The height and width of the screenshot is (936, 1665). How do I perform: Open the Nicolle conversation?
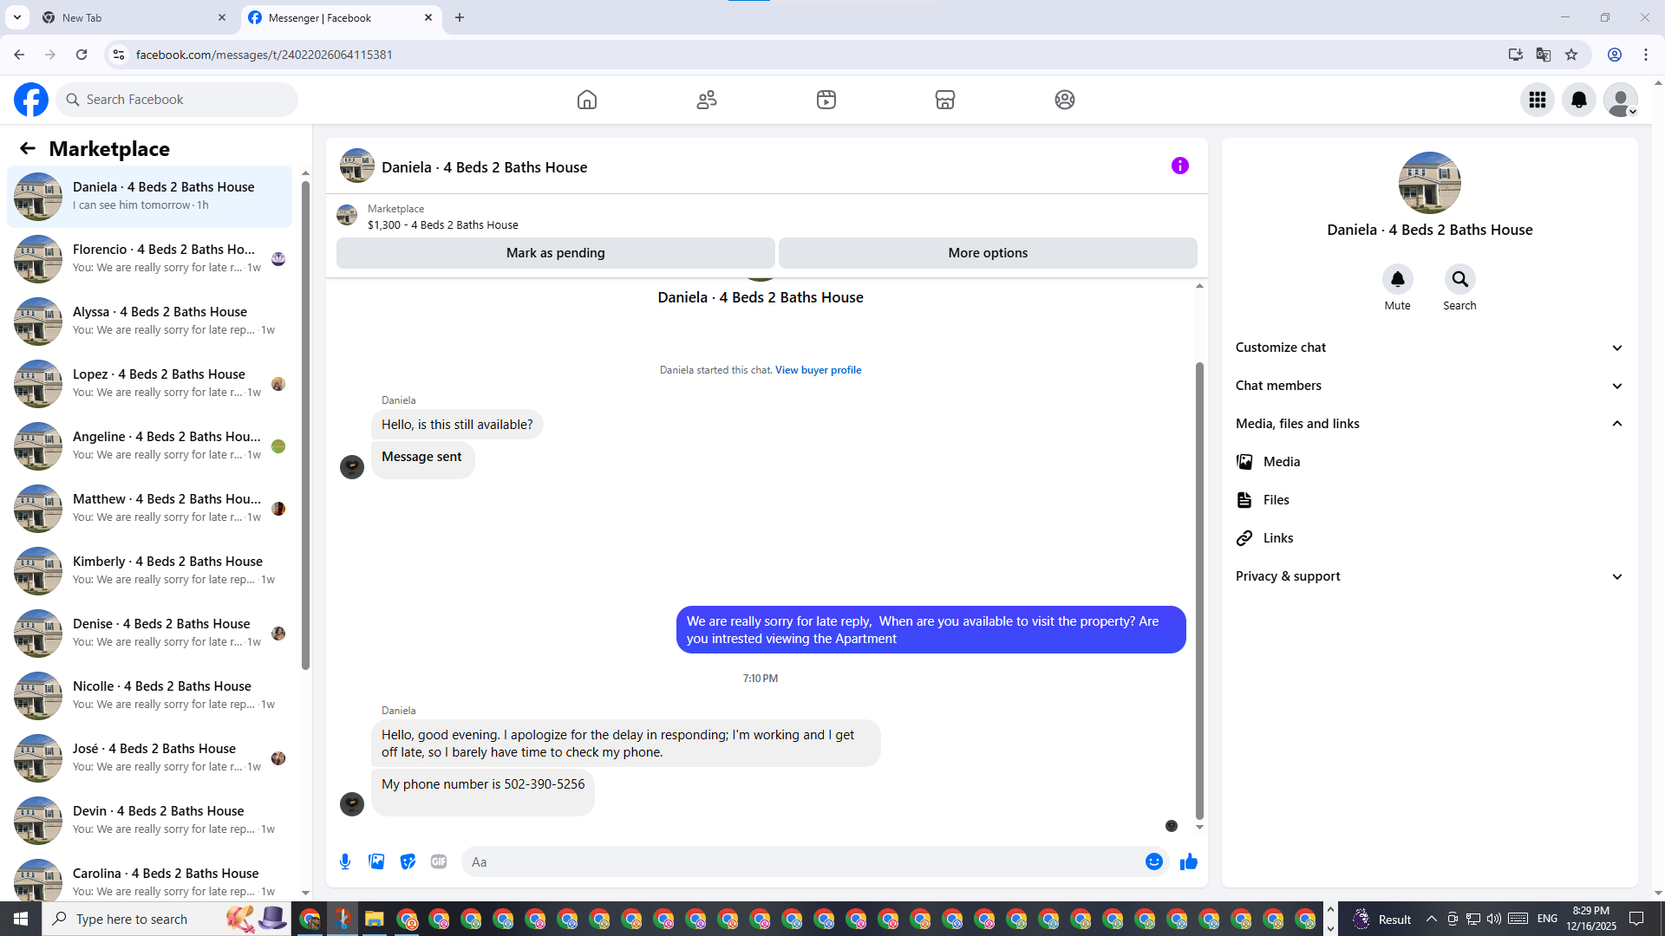coord(150,695)
